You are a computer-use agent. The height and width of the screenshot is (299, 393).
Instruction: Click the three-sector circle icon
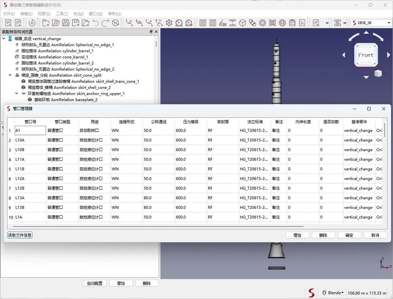(x=242, y=23)
